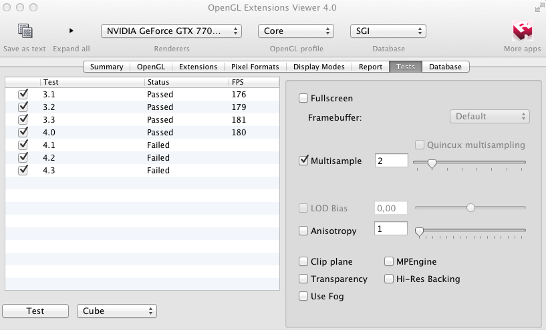Screen dimensions: 546x330
Task: Click the Multisample value field
Action: pyautogui.click(x=392, y=161)
